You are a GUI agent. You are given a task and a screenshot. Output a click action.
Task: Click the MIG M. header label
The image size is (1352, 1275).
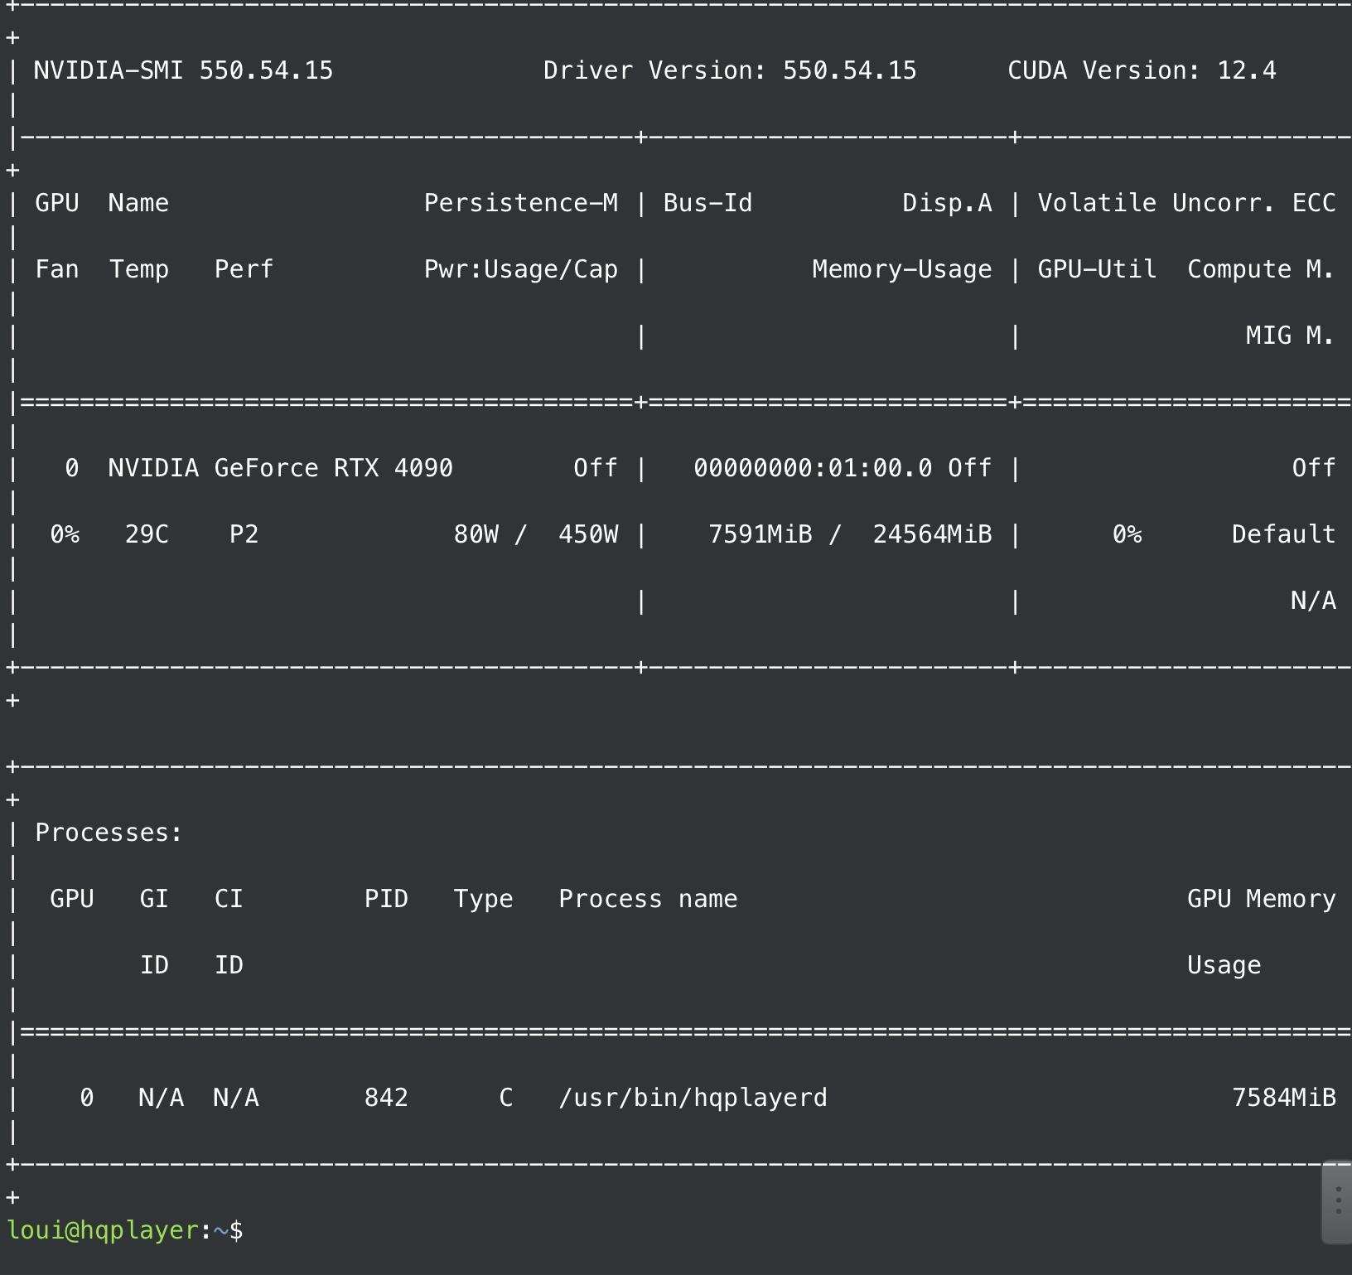pos(1290,336)
